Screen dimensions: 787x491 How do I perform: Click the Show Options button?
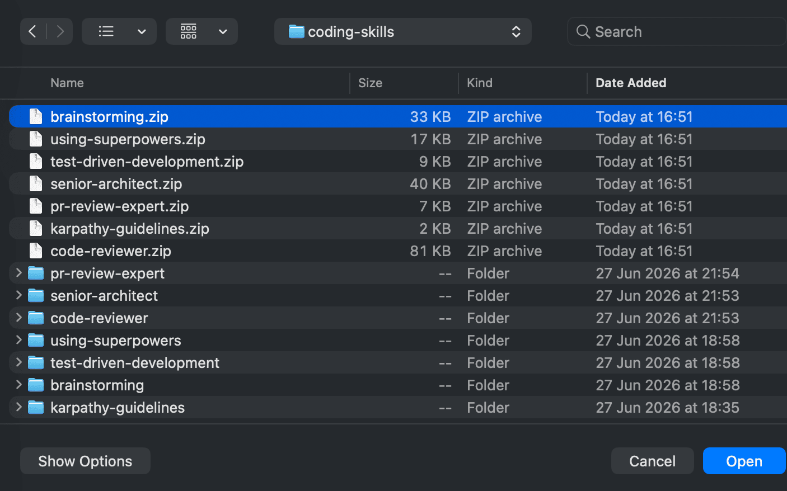tap(85, 461)
